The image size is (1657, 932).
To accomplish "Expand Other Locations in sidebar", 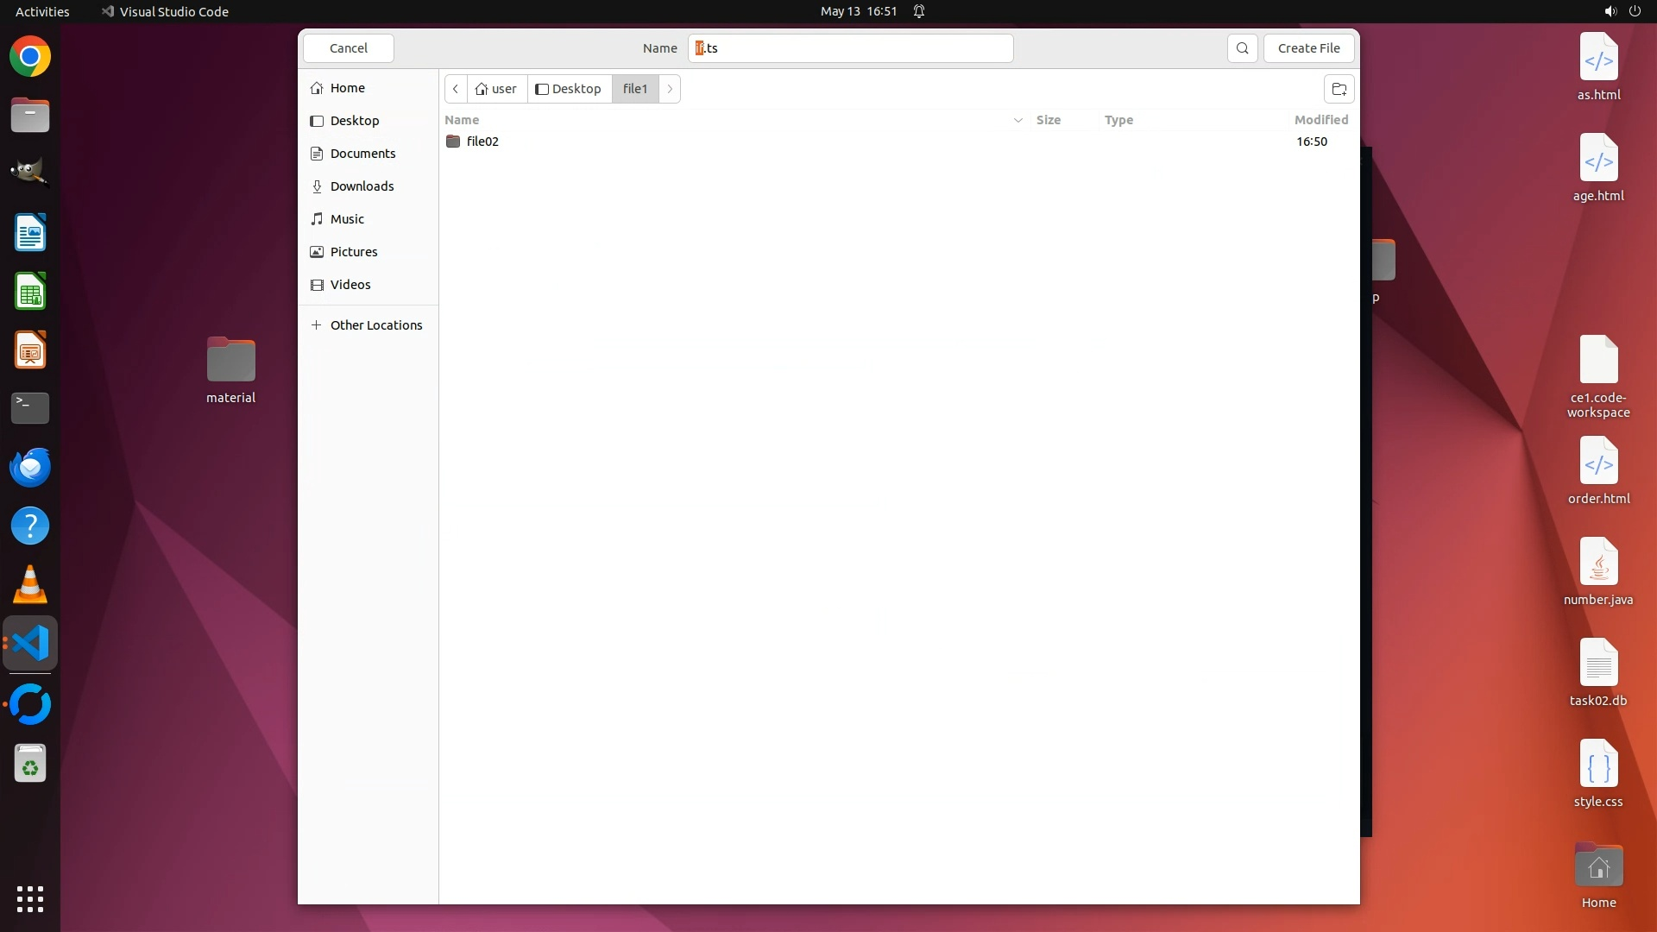I will click(375, 325).
